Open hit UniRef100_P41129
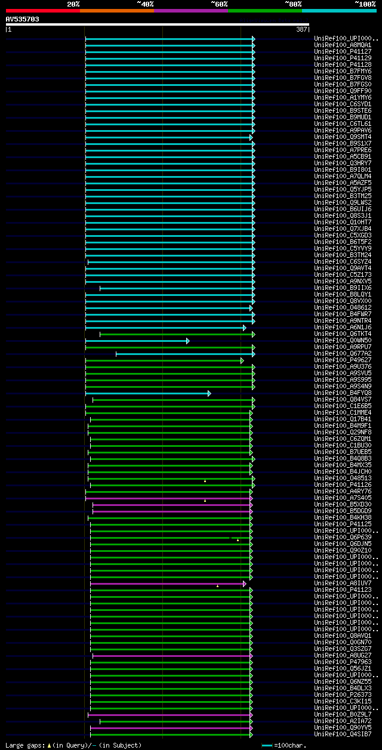Viewport: 382px width, 750px height. [343, 58]
